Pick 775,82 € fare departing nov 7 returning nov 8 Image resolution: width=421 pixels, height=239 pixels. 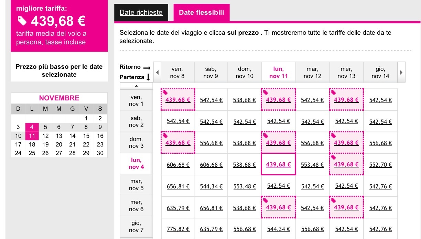tap(178, 229)
